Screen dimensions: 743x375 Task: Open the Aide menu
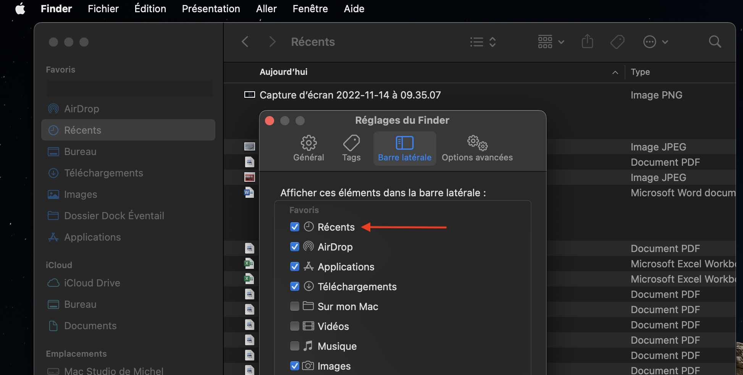pos(354,8)
